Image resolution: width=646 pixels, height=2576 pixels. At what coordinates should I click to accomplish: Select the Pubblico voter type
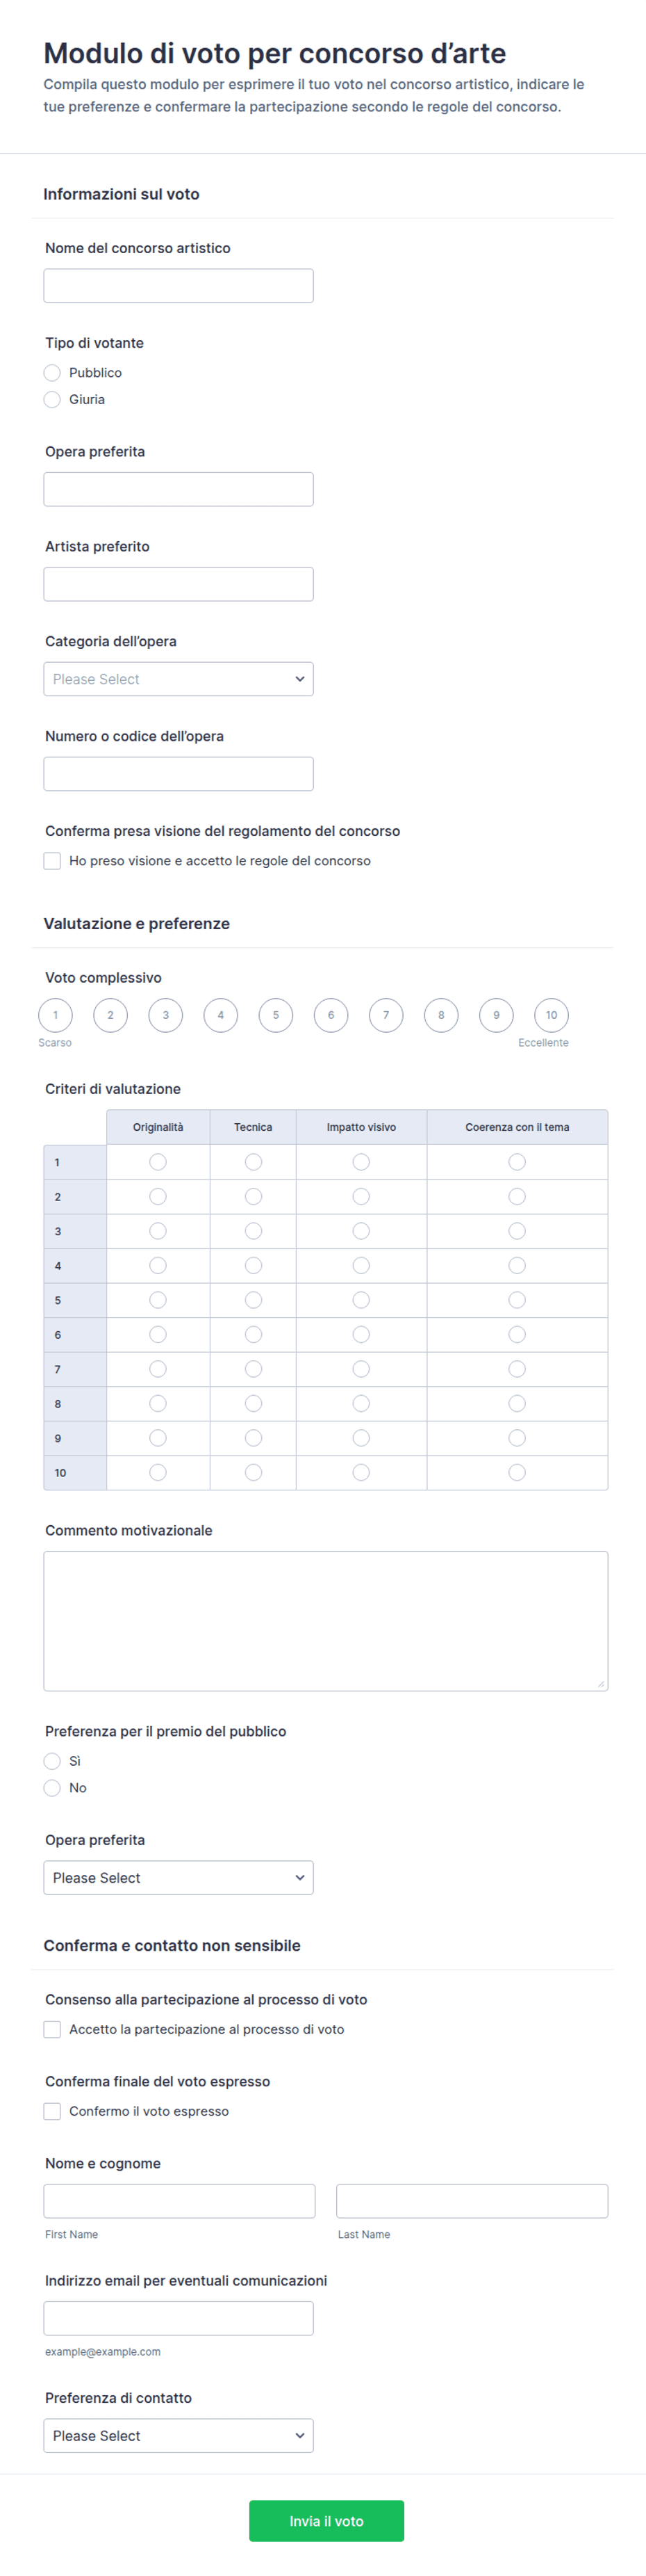(52, 372)
